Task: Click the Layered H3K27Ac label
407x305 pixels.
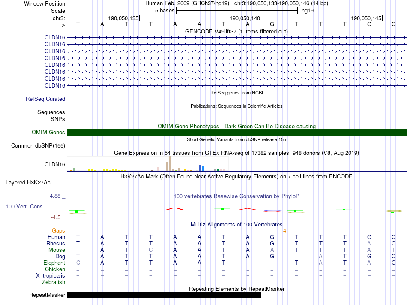Action: coord(28,183)
